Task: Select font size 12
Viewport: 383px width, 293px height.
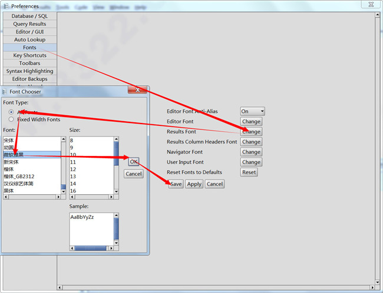Action: tap(91, 169)
